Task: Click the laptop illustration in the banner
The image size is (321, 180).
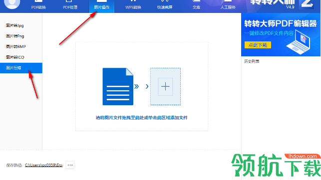Action: (x=299, y=42)
